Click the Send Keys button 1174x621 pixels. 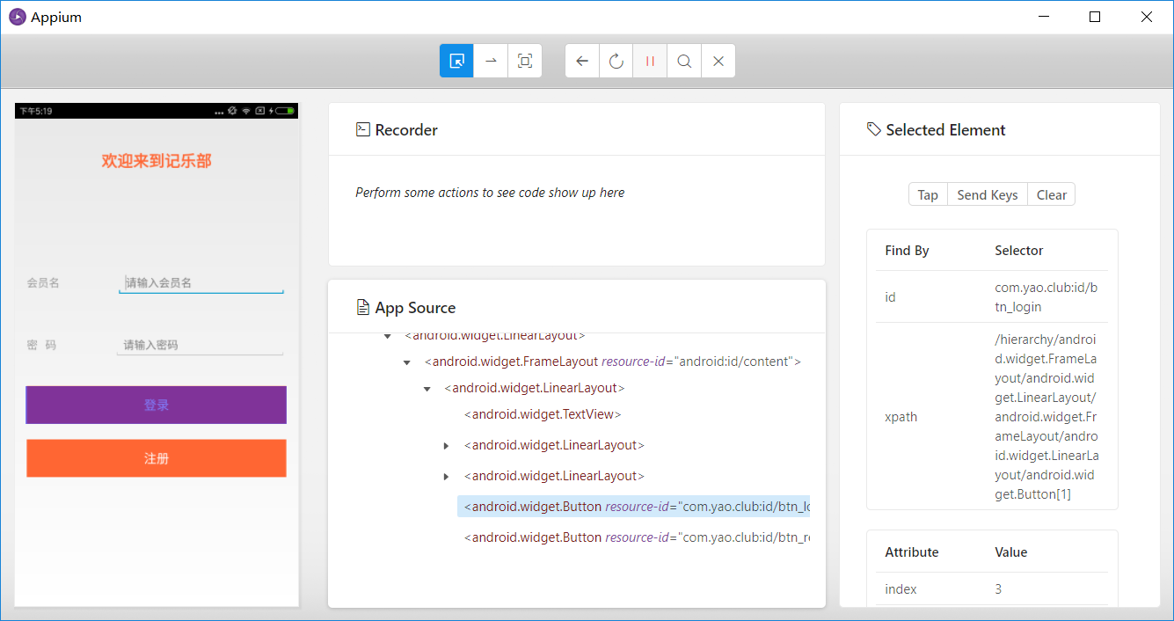(x=988, y=195)
